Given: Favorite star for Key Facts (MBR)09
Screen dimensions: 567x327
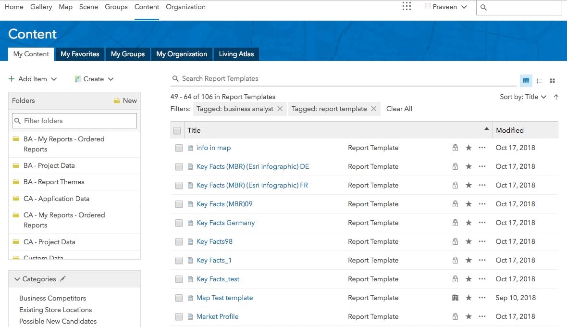Looking at the screenshot, I should coord(468,204).
